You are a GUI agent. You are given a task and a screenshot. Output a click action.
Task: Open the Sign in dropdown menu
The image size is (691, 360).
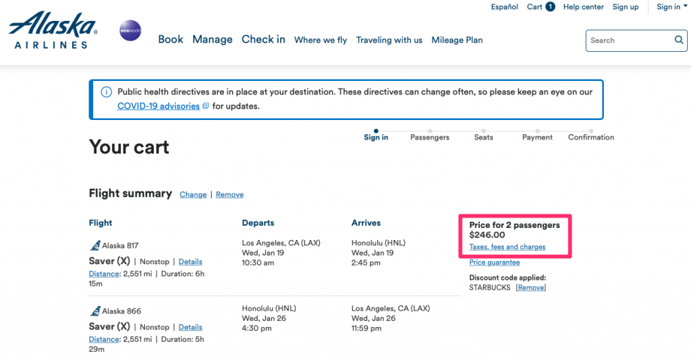(x=668, y=7)
